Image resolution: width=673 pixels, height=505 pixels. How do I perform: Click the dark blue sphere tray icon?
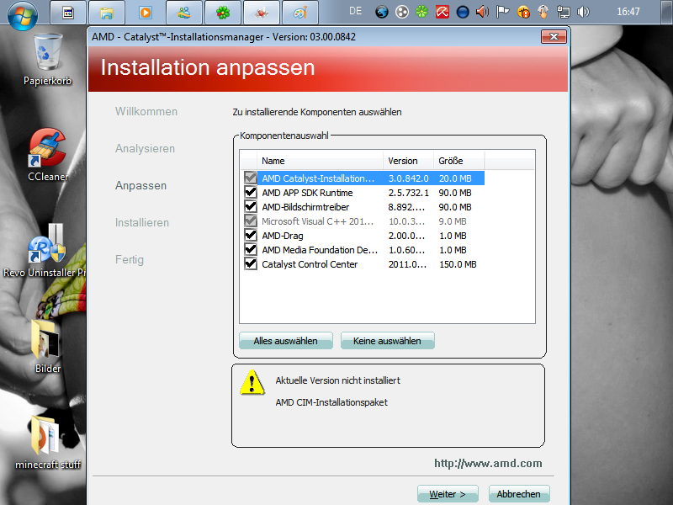[x=462, y=12]
